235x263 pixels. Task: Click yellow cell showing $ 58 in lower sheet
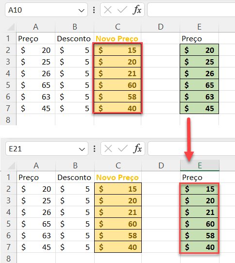pyautogui.click(x=118, y=235)
